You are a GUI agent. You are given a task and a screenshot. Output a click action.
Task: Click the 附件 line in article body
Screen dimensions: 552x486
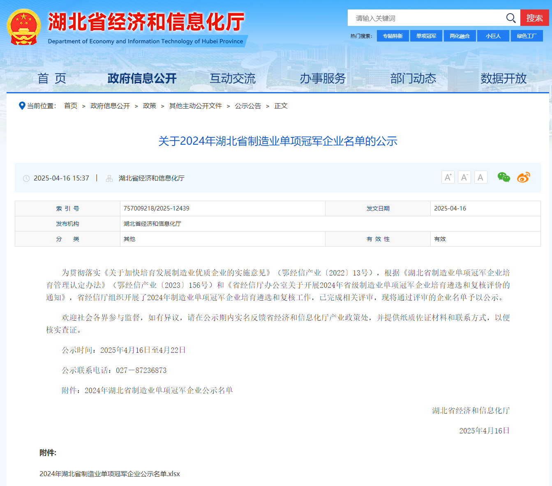pos(147,390)
